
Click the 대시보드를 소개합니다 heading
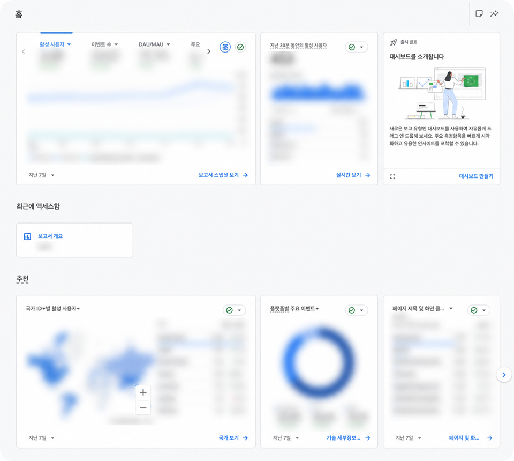click(x=417, y=56)
